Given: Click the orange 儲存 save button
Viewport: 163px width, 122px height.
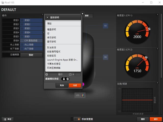Looking at the screenshot, I should 156,119.
